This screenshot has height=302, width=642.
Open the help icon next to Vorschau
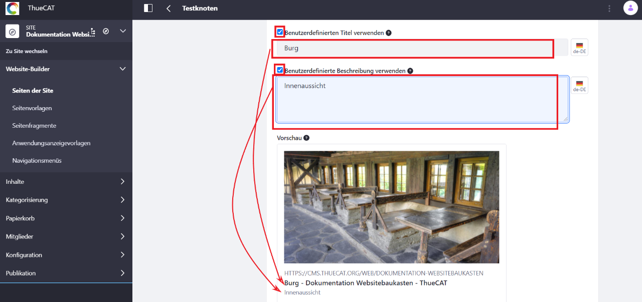coord(306,138)
